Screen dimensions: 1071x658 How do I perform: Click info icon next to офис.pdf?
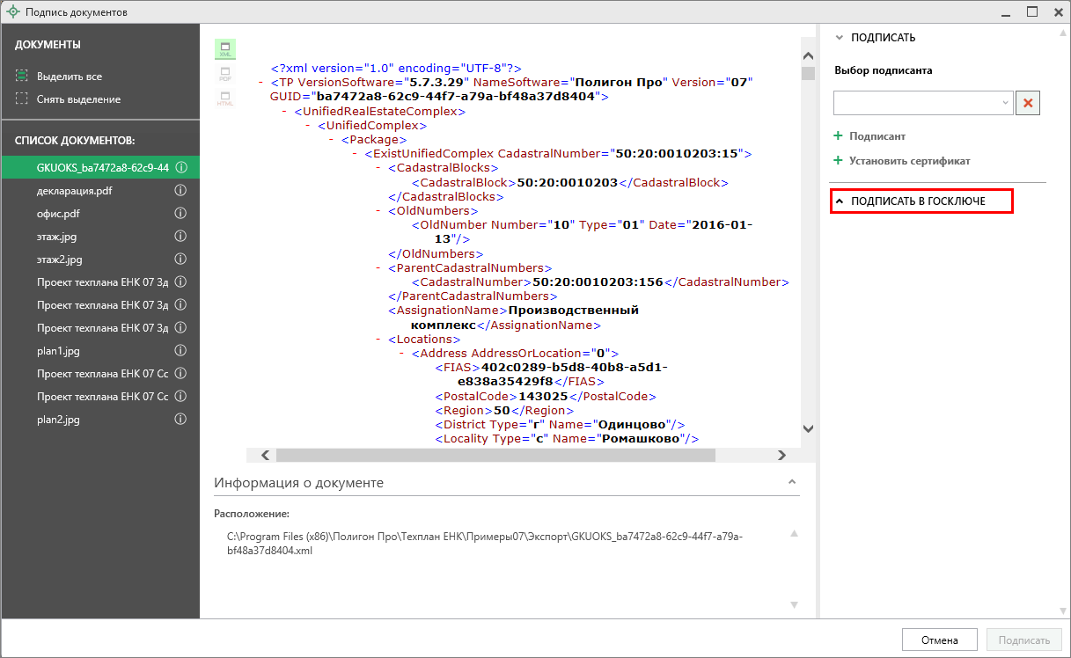click(180, 213)
